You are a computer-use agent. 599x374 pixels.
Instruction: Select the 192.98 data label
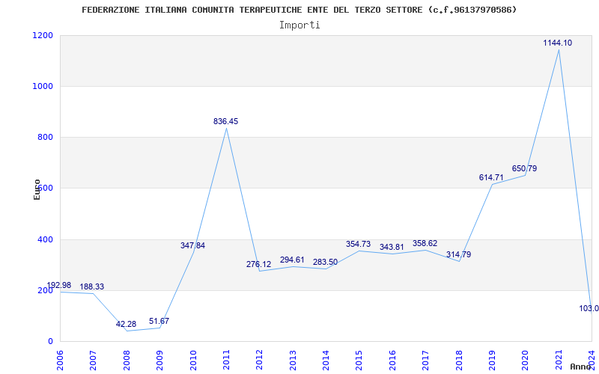(59, 286)
